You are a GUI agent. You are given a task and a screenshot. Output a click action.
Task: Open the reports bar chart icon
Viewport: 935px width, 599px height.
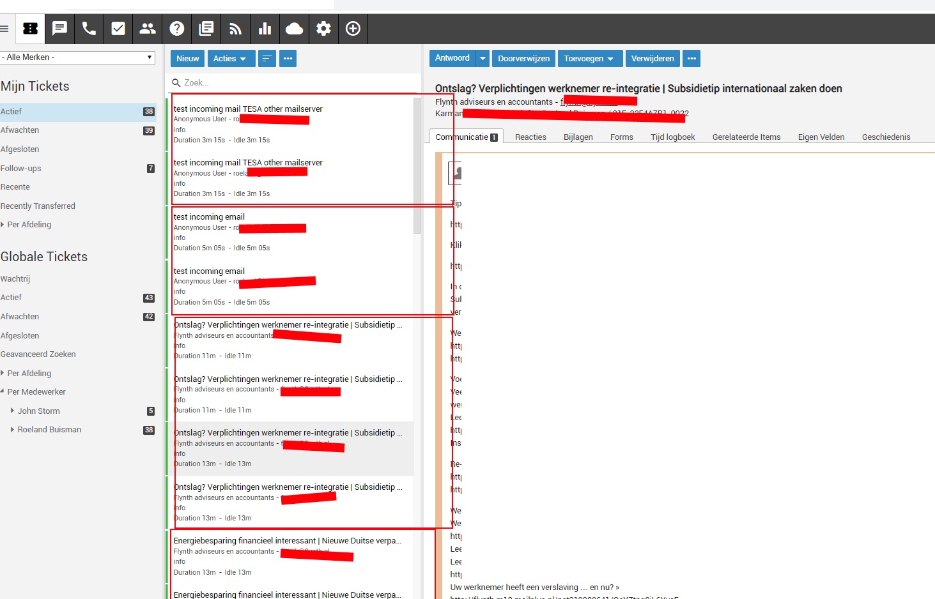(x=265, y=29)
